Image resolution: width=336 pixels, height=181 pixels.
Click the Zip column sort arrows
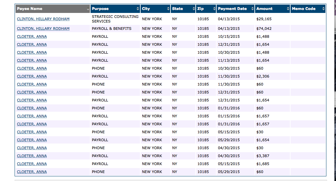coord(214,9)
